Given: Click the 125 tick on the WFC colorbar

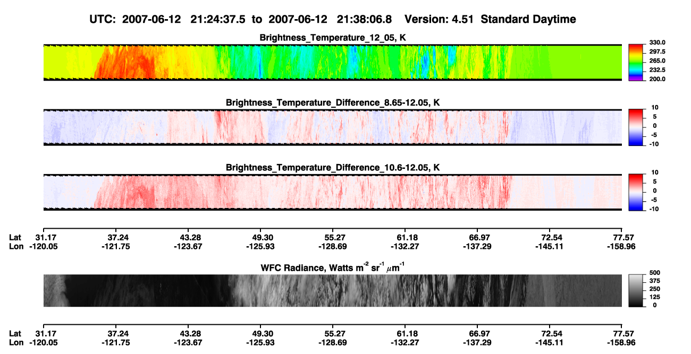Looking at the screenshot, I should point(655,297).
